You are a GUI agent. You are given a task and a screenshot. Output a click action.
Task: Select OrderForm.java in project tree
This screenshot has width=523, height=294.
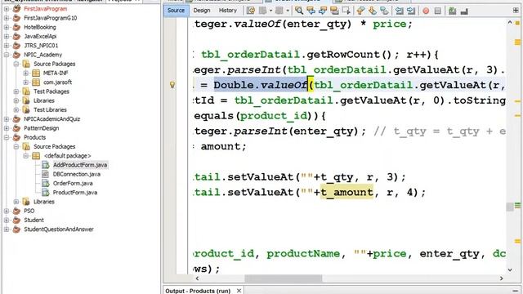point(73,183)
